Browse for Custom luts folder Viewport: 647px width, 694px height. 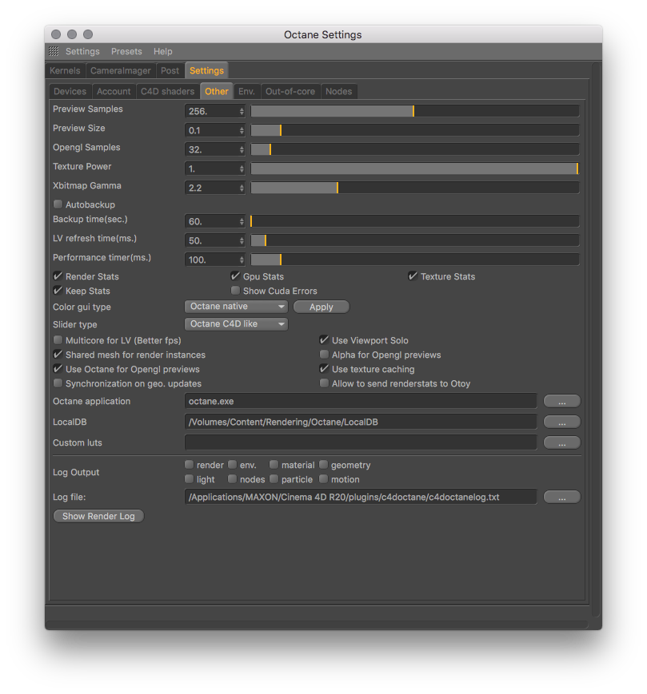click(562, 442)
